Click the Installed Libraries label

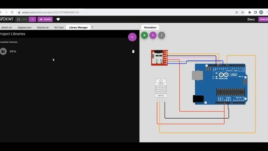(x=8, y=42)
